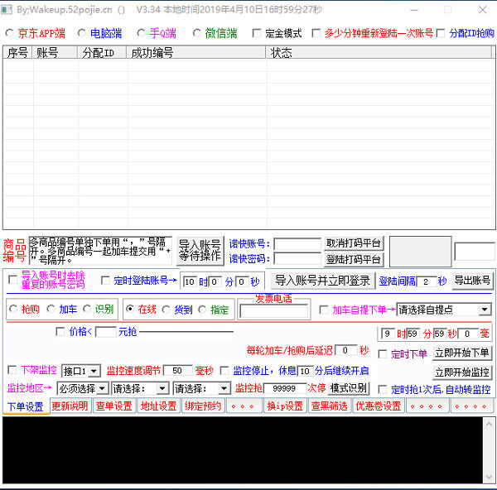This screenshot has width=497, height=490.
Task: Click 导入账号并立即登录 button
Action: (323, 281)
